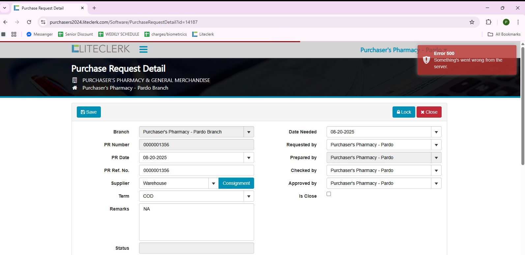Image resolution: width=525 pixels, height=255 pixels.
Task: Open the Chrome apps grid shortcut
Action: tap(14, 34)
